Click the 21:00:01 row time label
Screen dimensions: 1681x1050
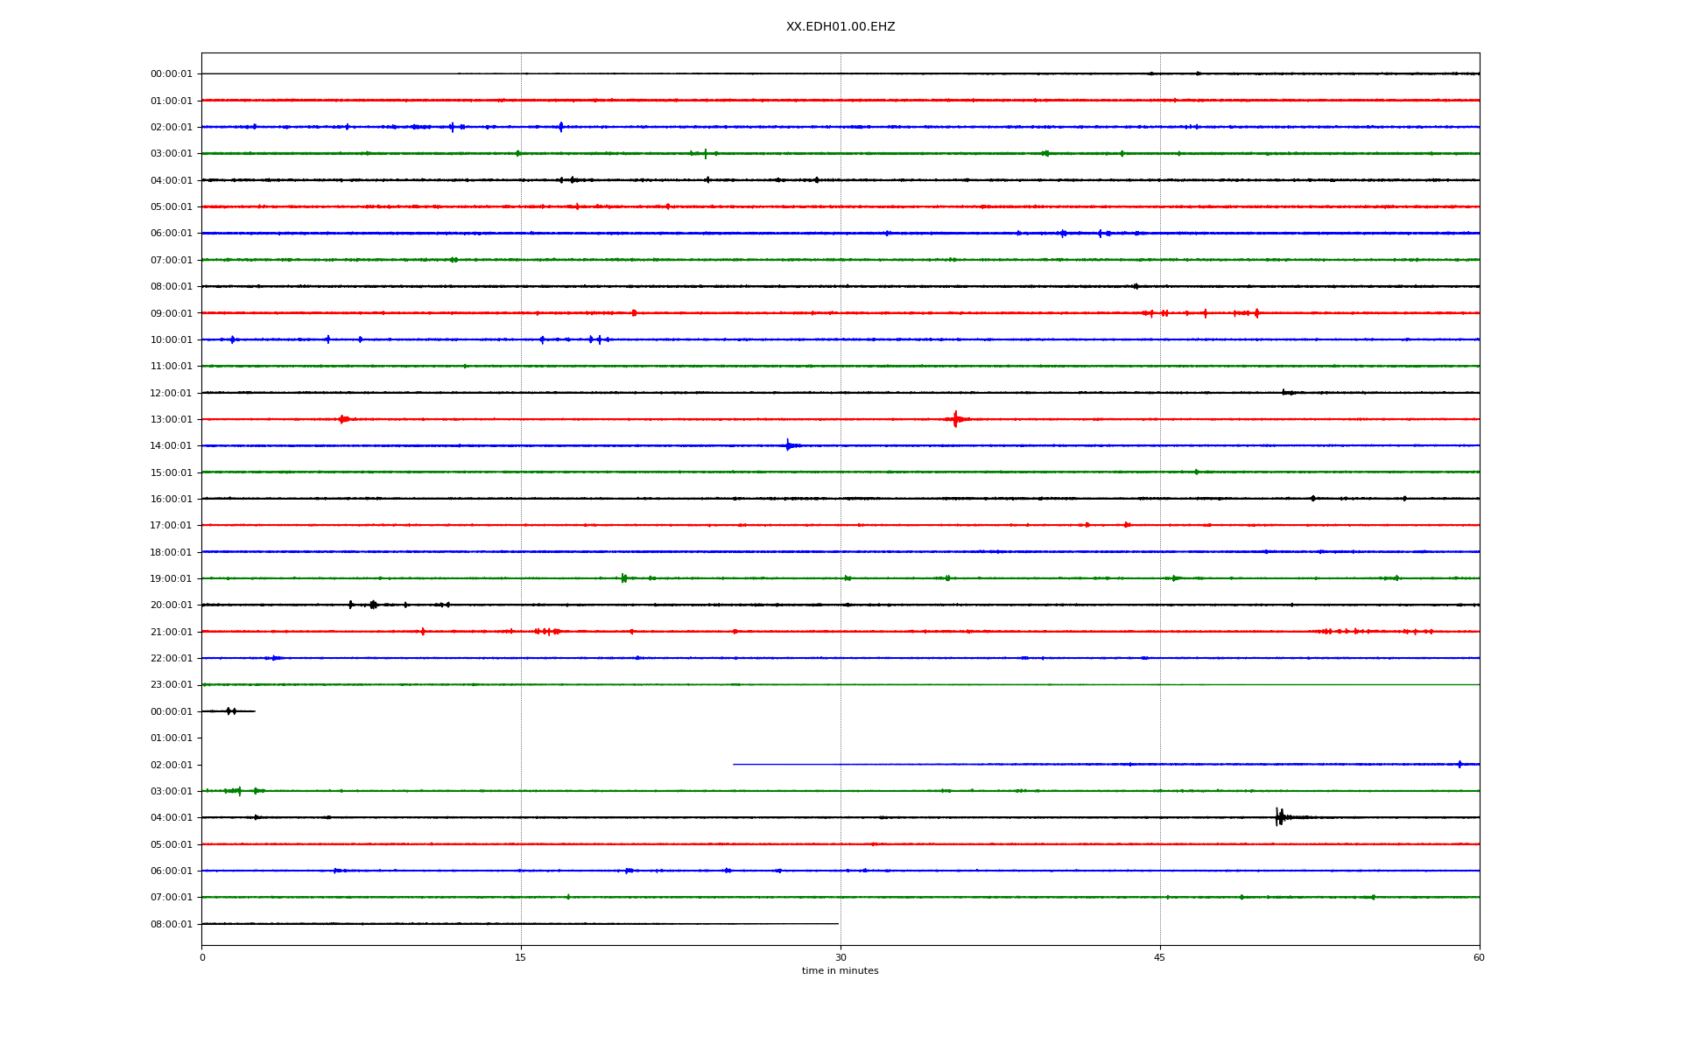(x=171, y=632)
